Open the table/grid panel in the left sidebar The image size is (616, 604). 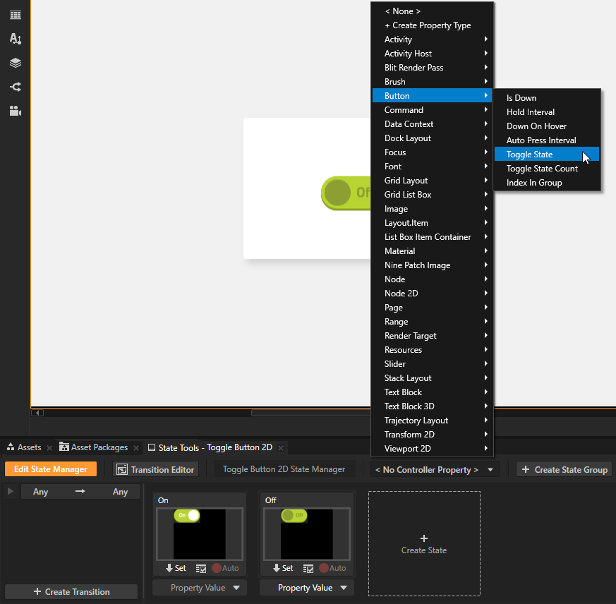click(15, 14)
